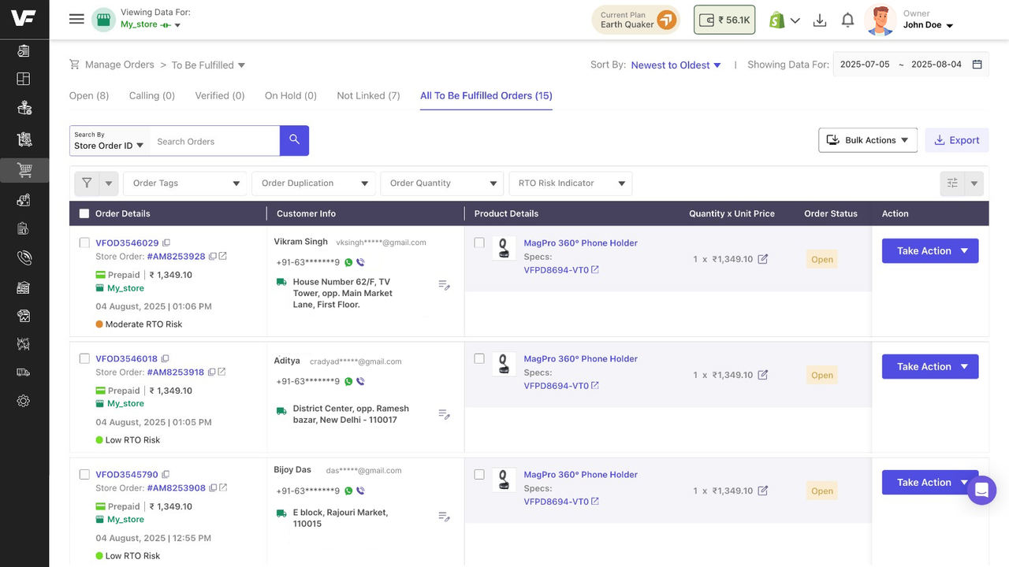Expand the Bulk Actions dropdown
Viewport: 1009px width, 567px height.
pos(868,140)
